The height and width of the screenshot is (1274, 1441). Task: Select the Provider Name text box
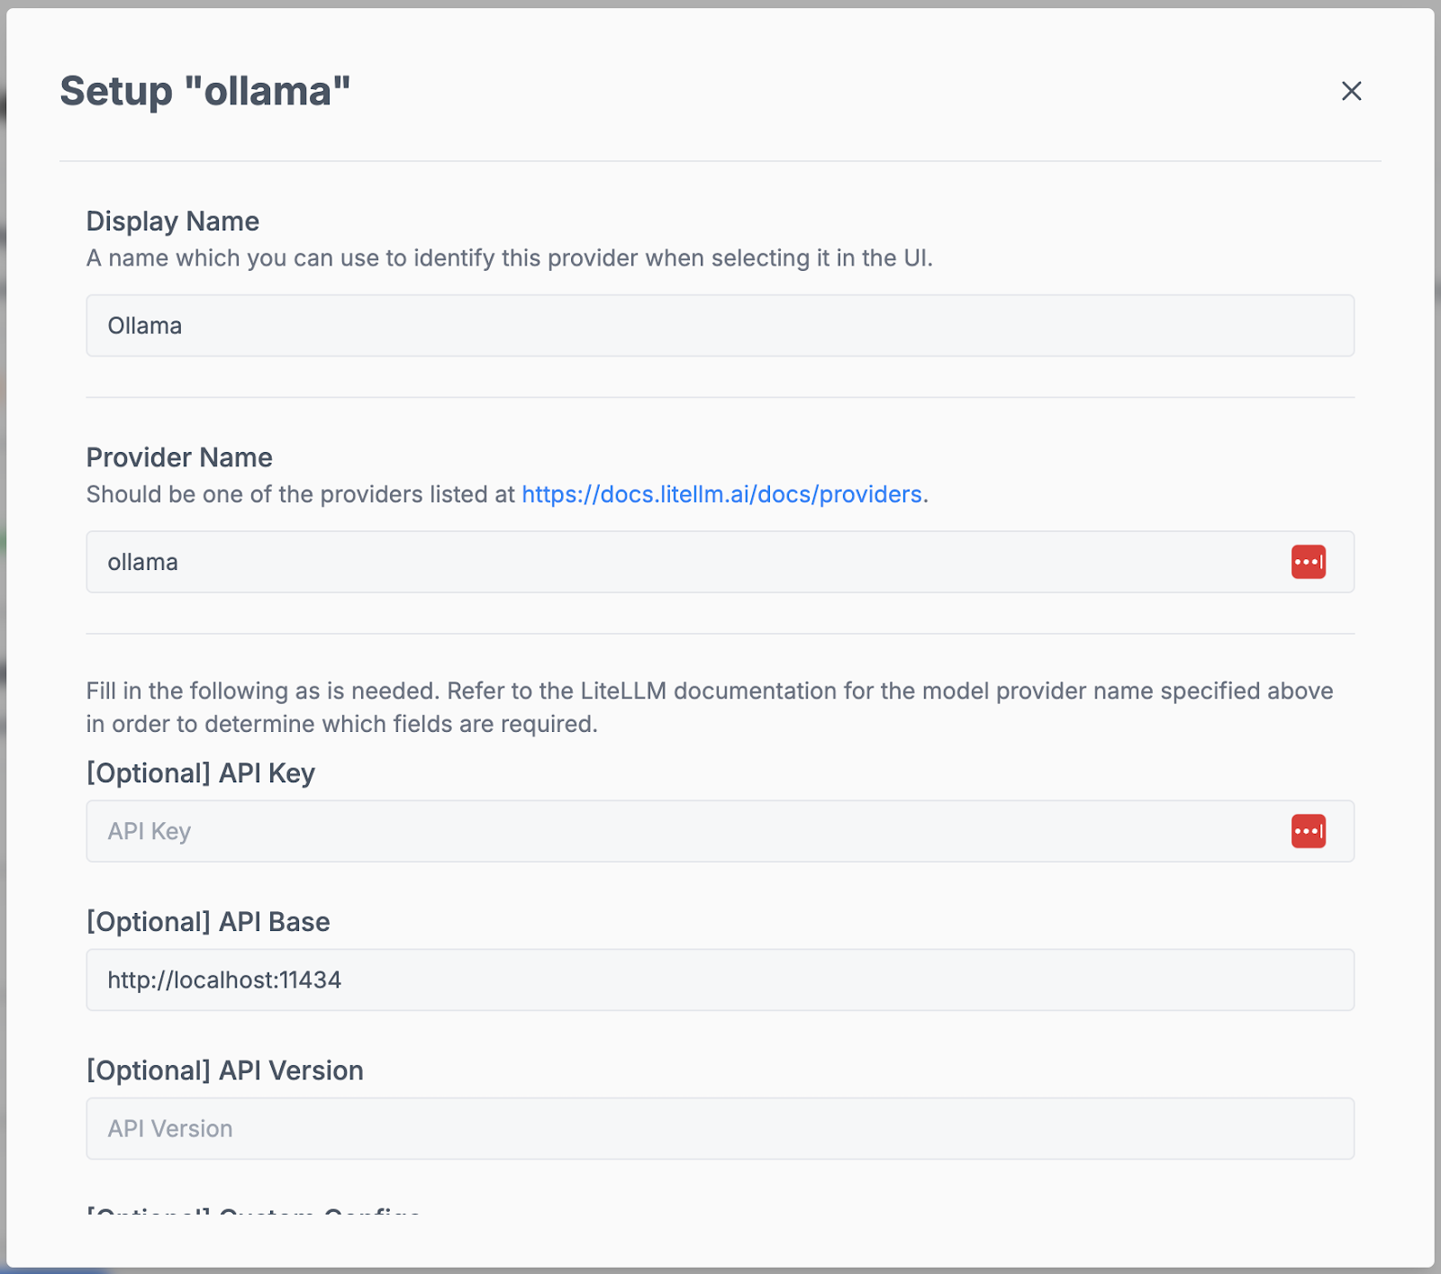[x=630, y=562]
